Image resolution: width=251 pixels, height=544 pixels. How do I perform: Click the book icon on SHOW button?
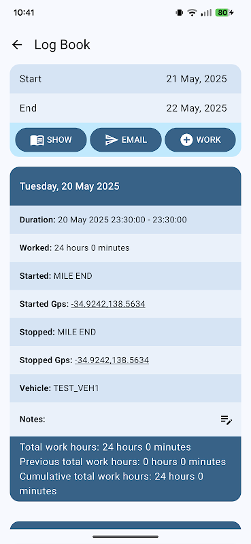coord(37,140)
